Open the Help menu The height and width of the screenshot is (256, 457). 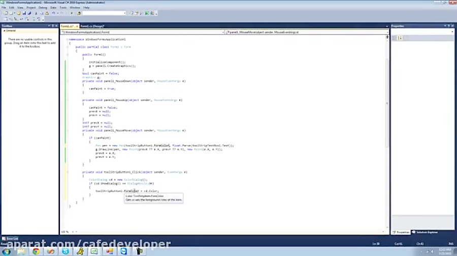click(86, 8)
